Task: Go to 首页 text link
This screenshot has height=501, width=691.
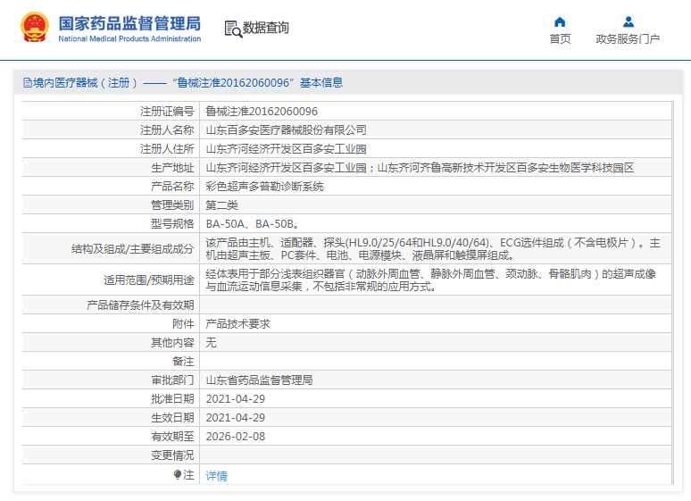Action: pos(560,39)
